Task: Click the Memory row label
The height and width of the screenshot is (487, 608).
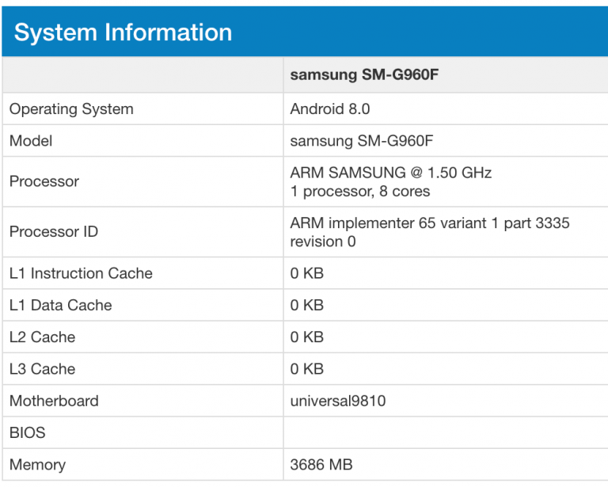Action: click(37, 465)
